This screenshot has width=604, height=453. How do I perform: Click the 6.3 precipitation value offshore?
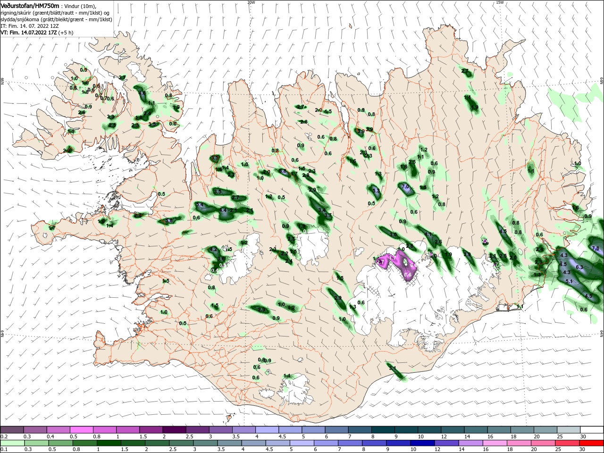(x=579, y=267)
